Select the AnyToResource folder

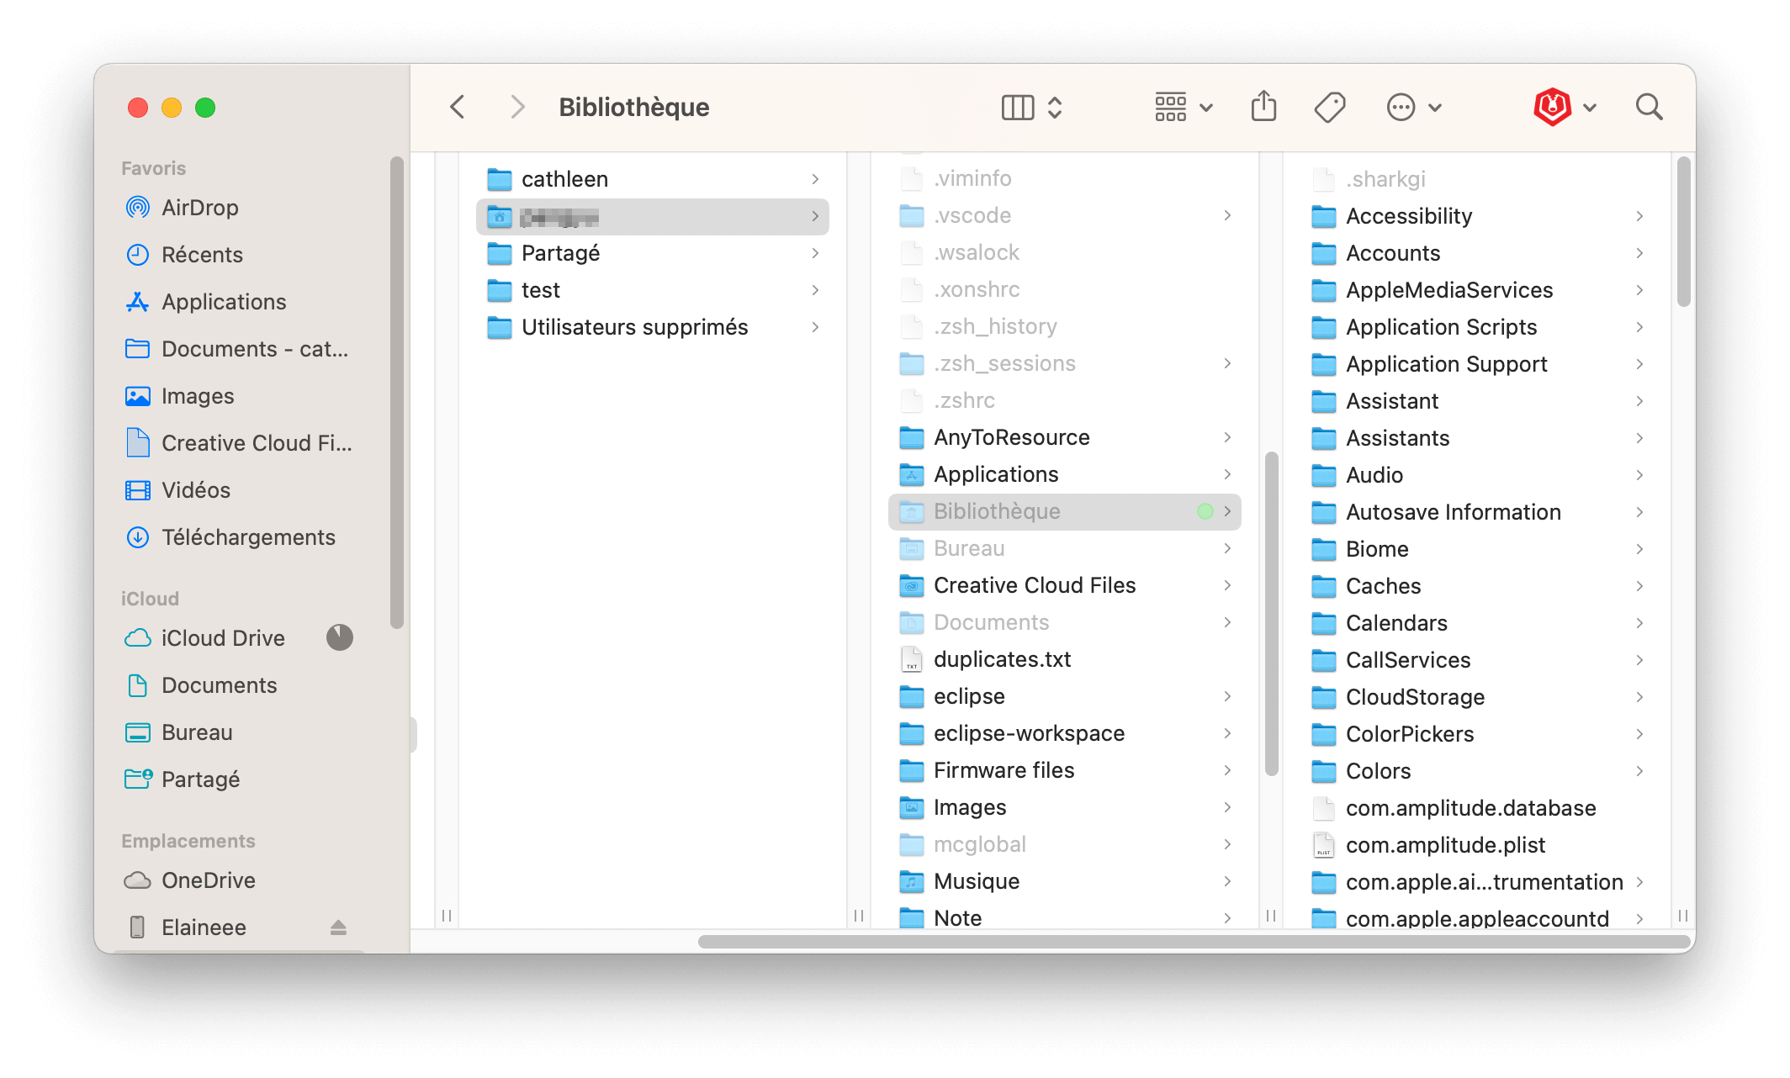pyautogui.click(x=1065, y=437)
